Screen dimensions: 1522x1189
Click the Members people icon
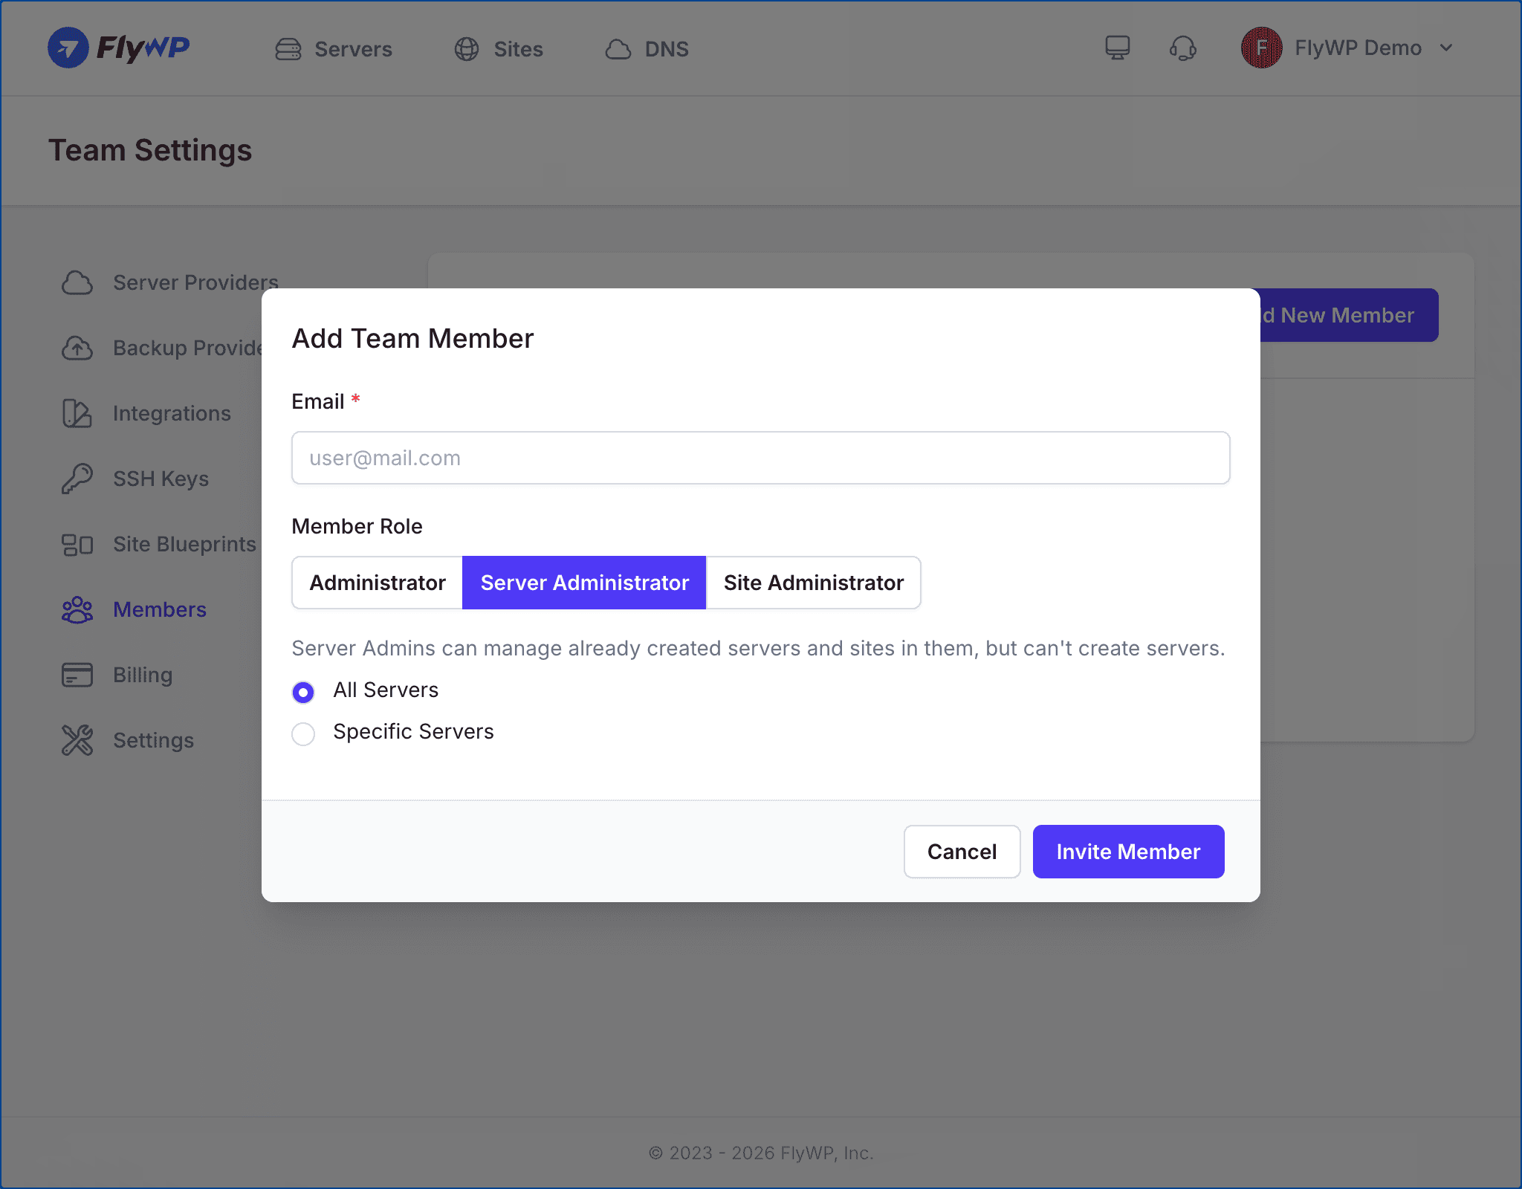pos(77,610)
